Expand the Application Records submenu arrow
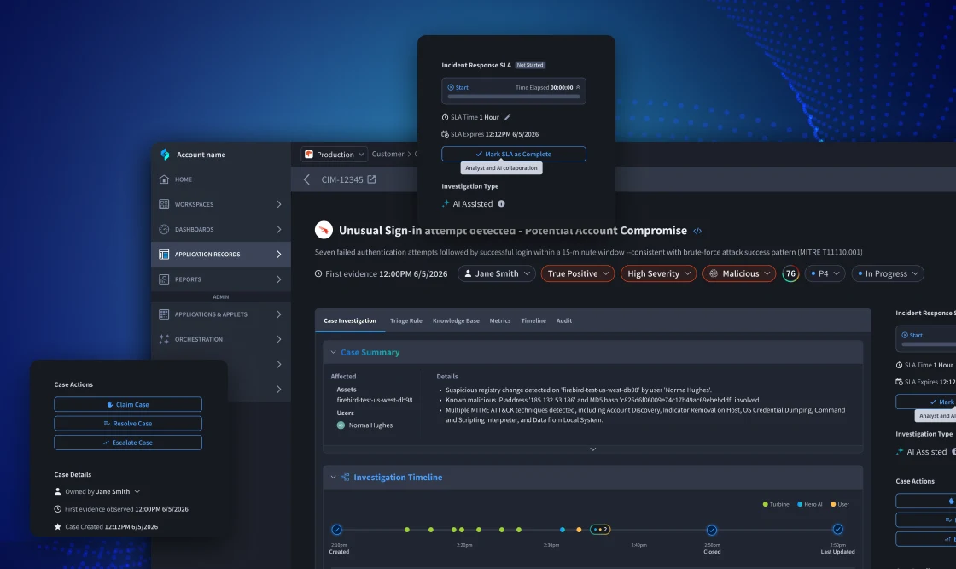Screen dimensions: 956x569 coord(278,255)
